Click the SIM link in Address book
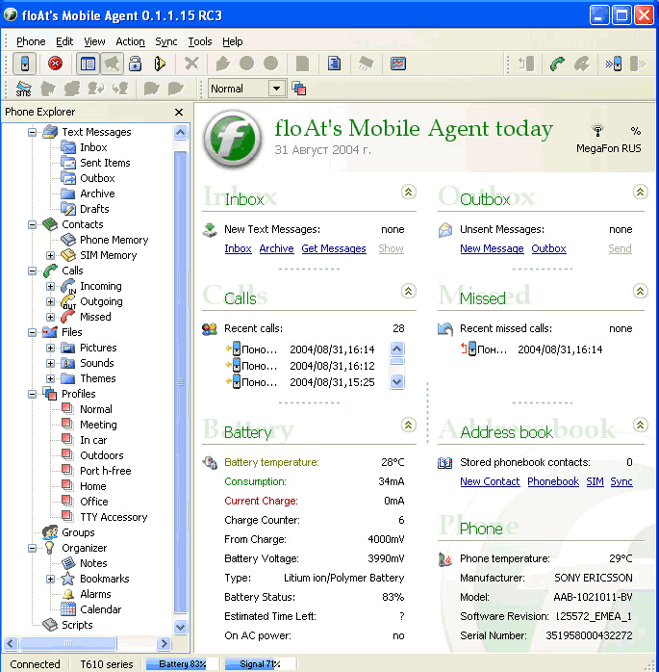Viewport: 659px width, 672px height. click(x=595, y=481)
